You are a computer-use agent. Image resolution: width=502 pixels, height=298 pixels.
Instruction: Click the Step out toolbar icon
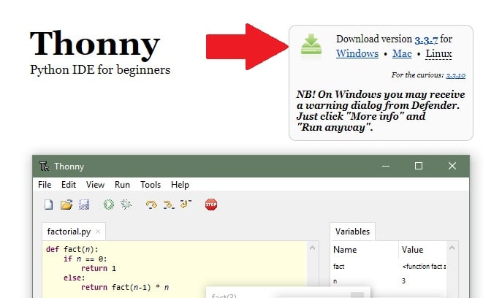pyautogui.click(x=186, y=204)
